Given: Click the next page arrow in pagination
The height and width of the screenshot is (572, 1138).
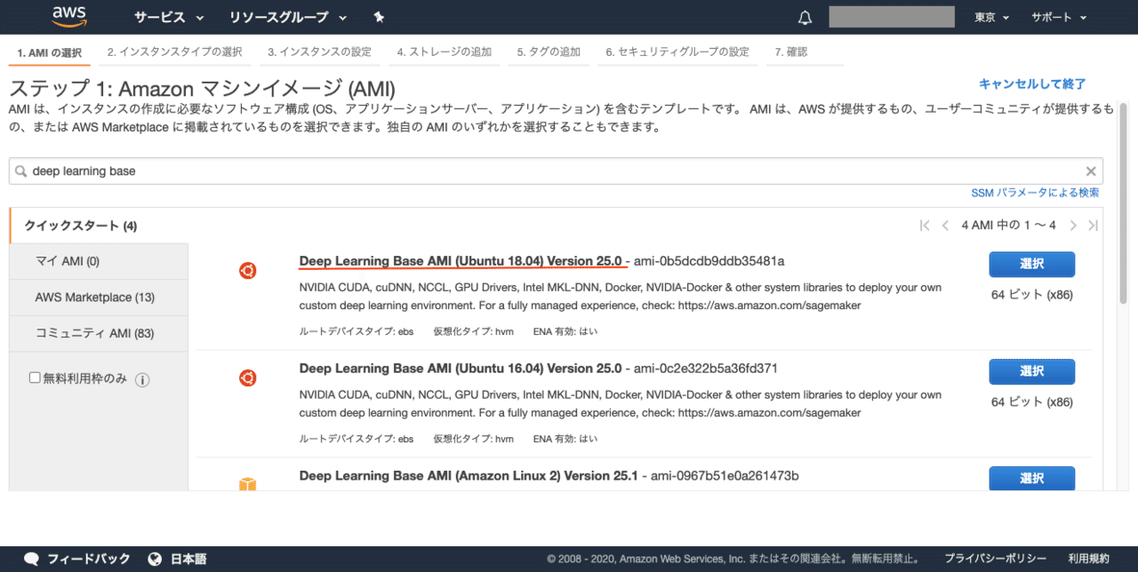Looking at the screenshot, I should (x=1073, y=225).
